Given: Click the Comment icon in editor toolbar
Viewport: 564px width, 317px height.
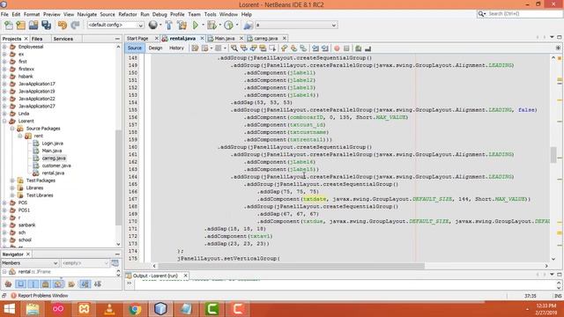Looking at the screenshot, I should 359,48.
